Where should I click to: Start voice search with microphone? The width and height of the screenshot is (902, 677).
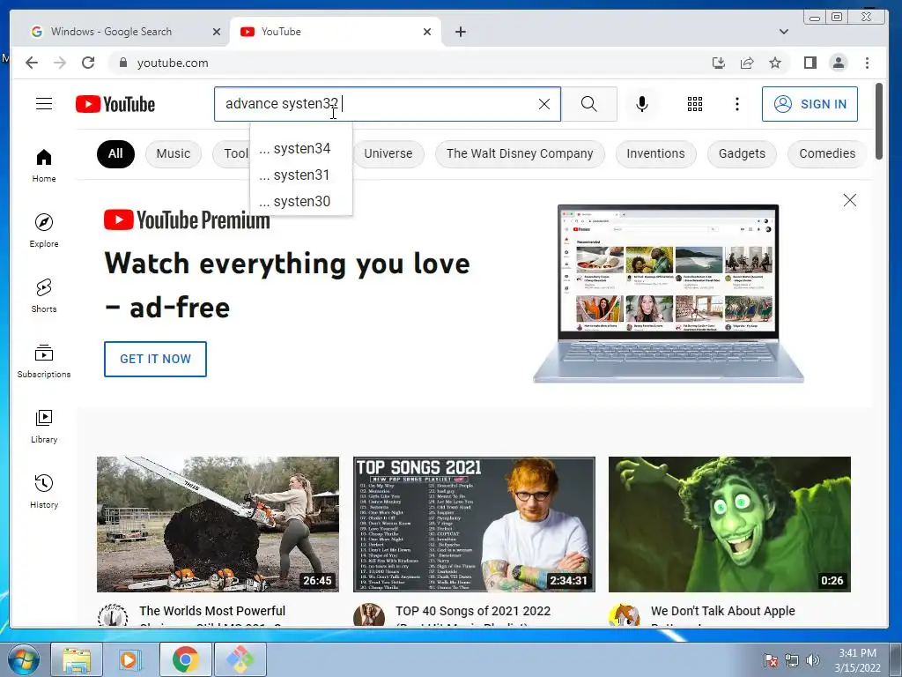point(642,104)
